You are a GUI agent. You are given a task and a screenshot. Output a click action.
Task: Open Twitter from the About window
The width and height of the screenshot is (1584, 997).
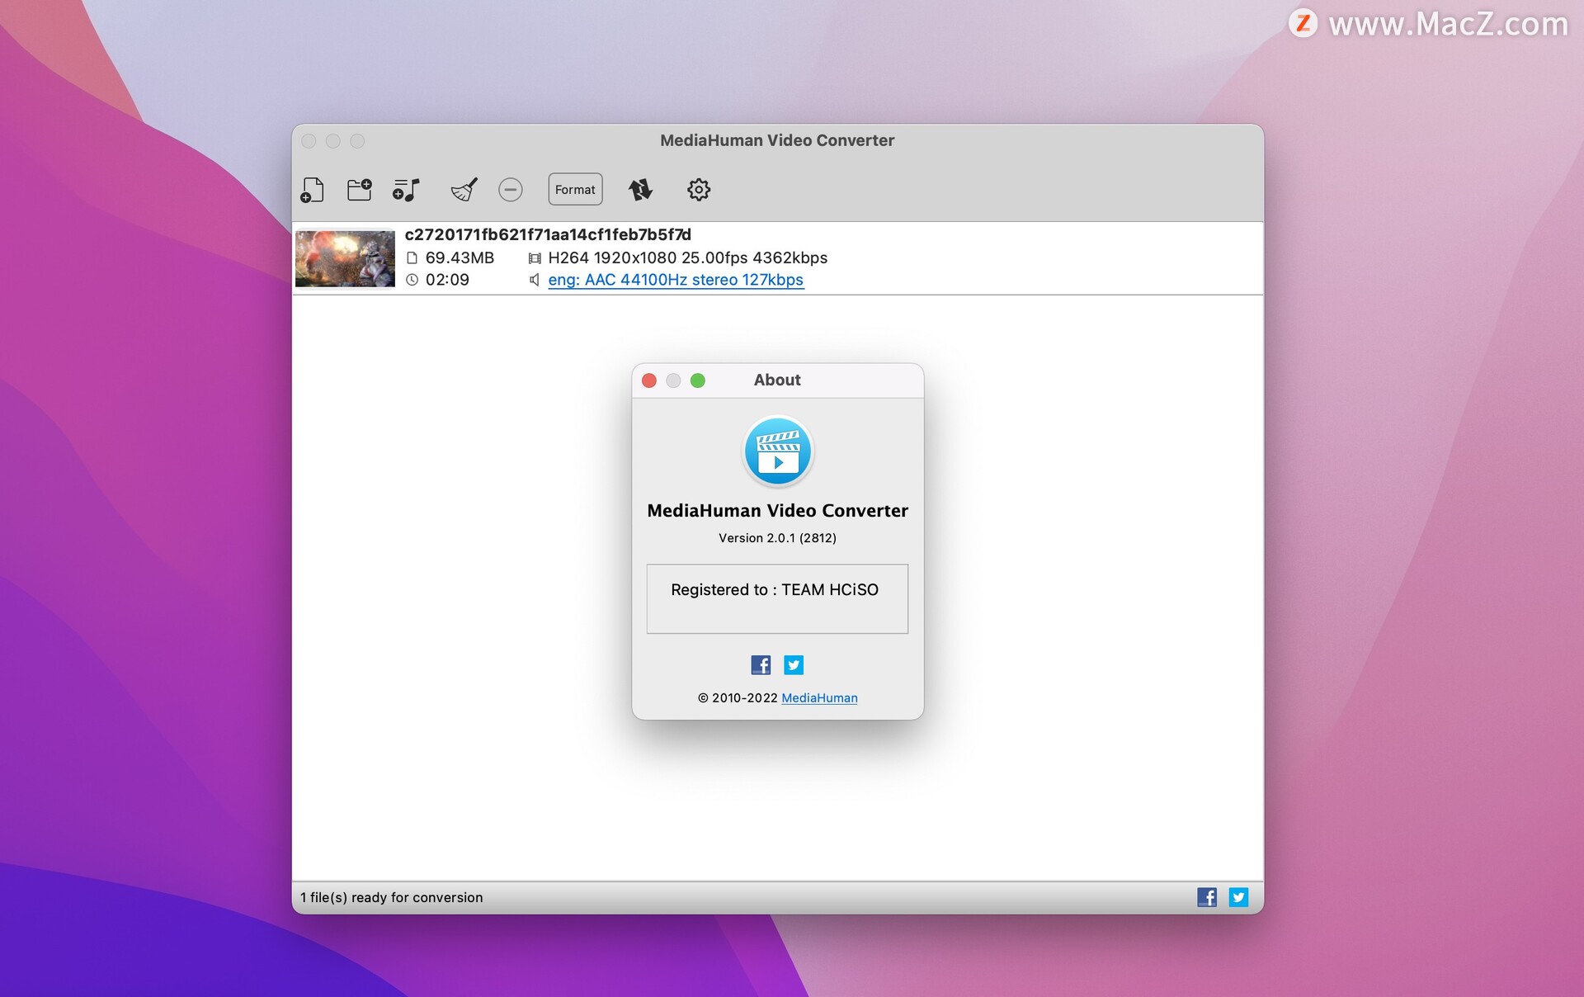pos(793,664)
